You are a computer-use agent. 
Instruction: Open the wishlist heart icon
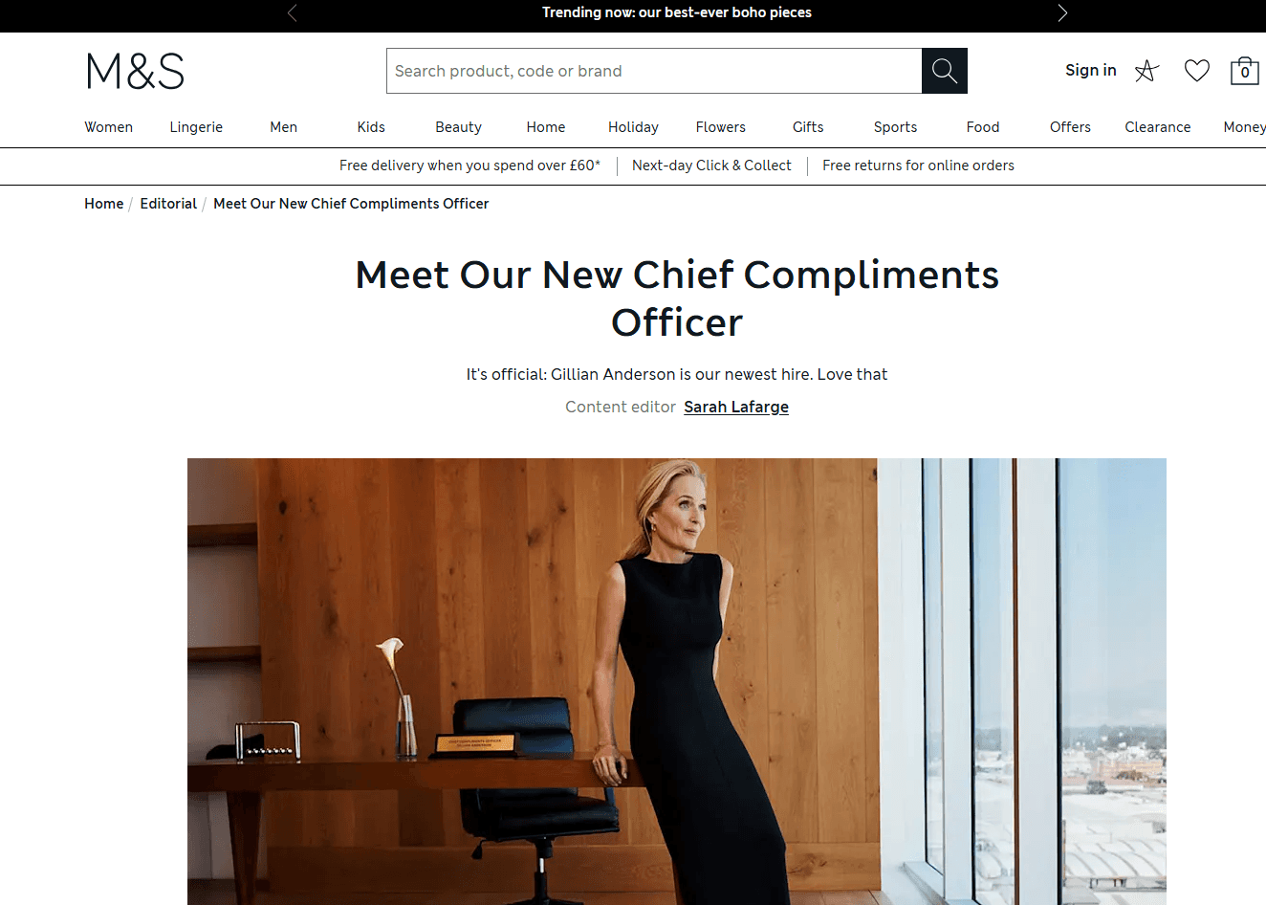pos(1197,71)
